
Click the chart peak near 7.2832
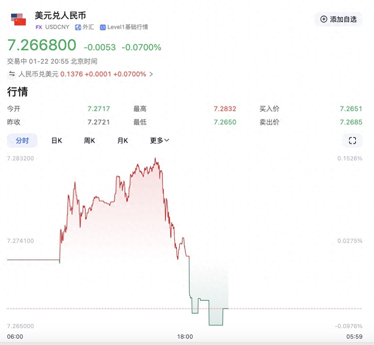pos(155,158)
